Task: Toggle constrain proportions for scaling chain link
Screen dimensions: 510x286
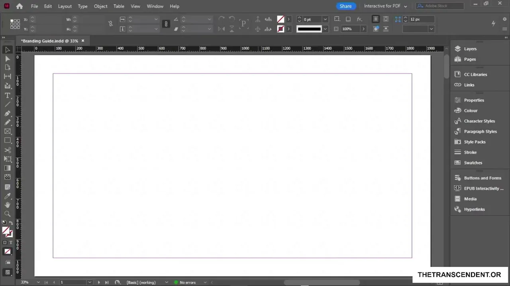Action: (166, 24)
